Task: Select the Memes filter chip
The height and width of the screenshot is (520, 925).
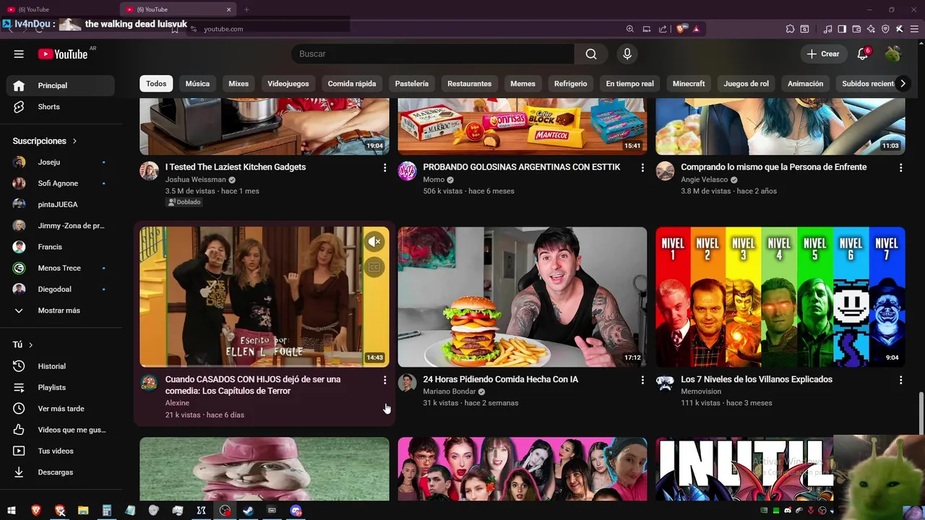Action: (523, 84)
